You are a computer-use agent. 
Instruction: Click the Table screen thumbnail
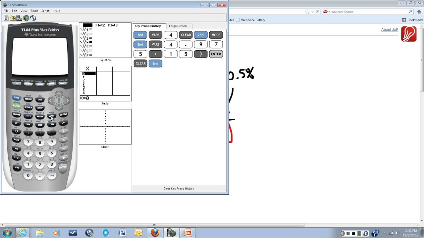105,83
